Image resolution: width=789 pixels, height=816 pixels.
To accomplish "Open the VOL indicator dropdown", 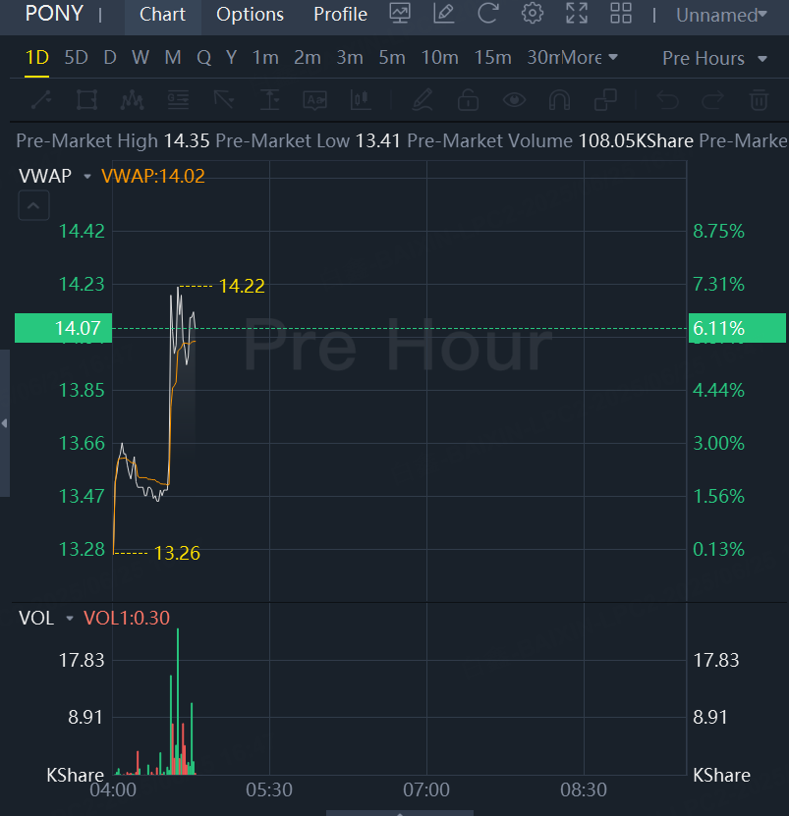I will click(x=70, y=619).
